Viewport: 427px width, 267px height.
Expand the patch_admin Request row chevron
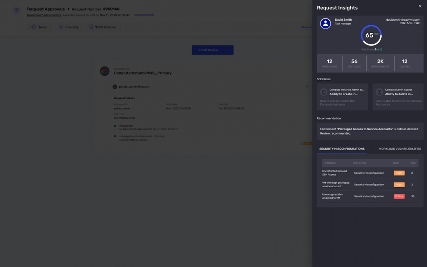click(307, 87)
